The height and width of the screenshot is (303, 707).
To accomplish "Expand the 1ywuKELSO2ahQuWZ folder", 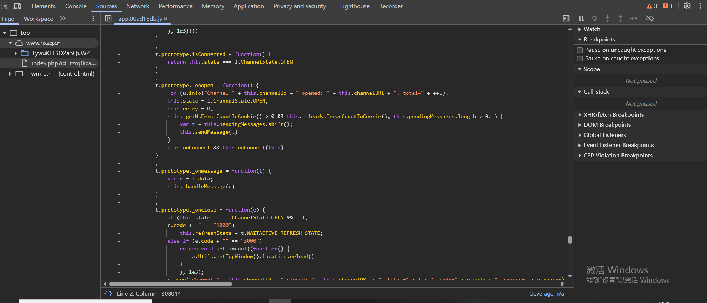I will [16, 53].
